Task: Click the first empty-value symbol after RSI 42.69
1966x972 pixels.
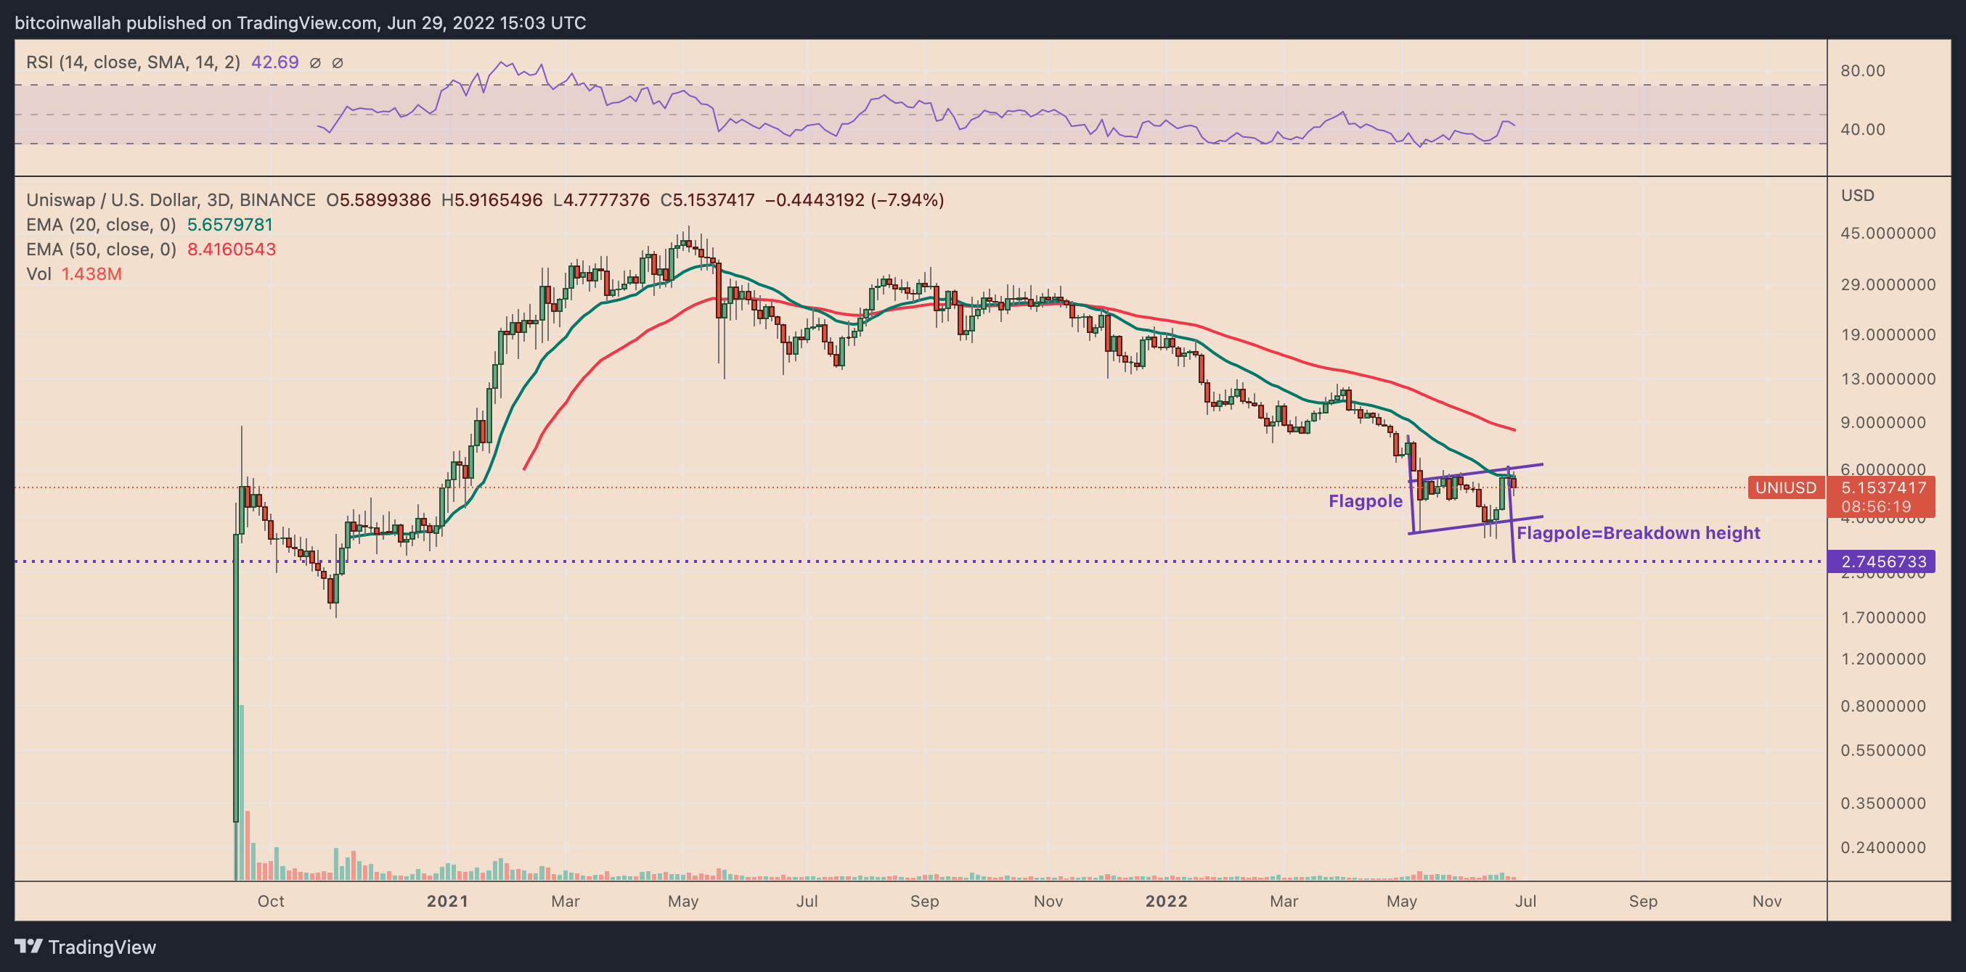Action: pos(314,62)
